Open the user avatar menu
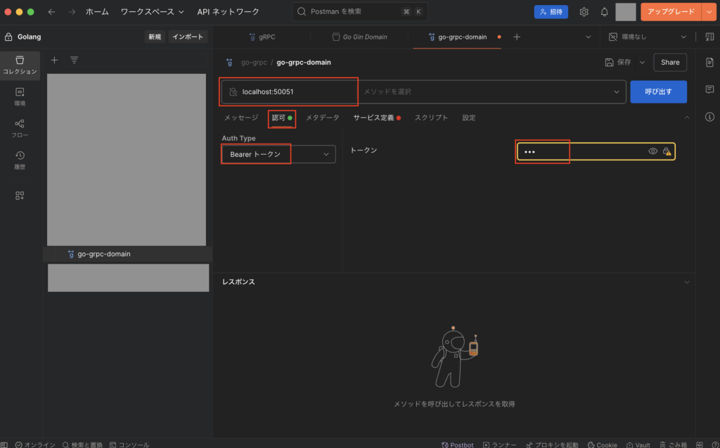Image resolution: width=720 pixels, height=448 pixels. click(x=625, y=12)
